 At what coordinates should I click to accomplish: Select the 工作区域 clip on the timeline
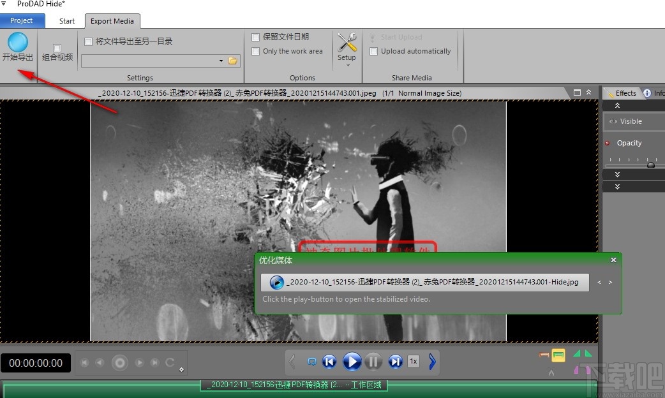(294, 385)
